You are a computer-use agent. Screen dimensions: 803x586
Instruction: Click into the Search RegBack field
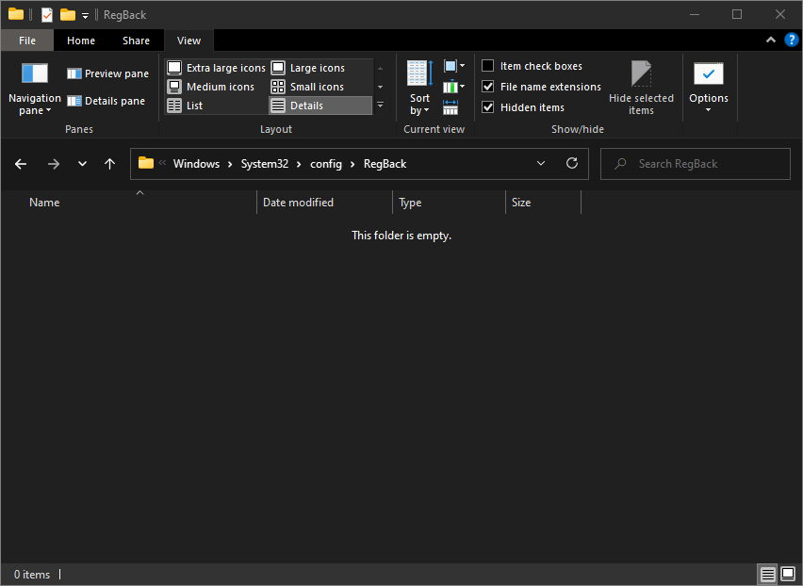click(x=695, y=164)
